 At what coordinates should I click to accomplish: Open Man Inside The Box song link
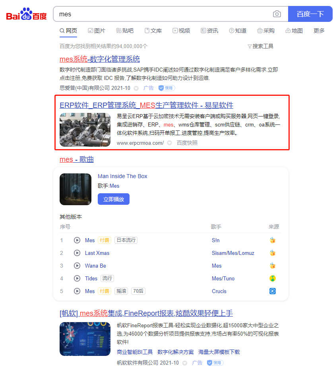point(122,176)
